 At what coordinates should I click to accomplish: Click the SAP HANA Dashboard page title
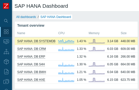coord(41,6)
